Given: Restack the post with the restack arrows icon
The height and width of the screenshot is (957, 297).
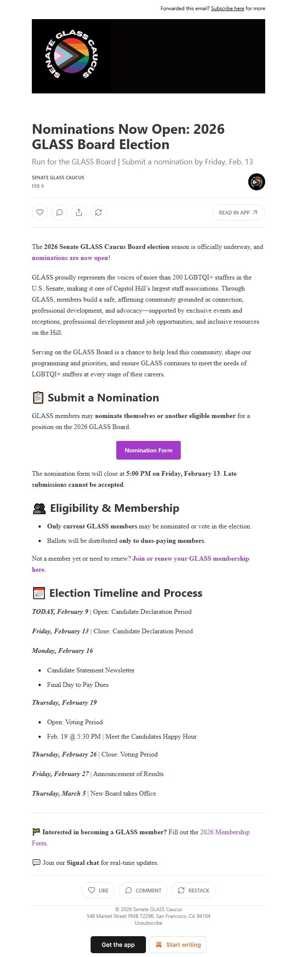Looking at the screenshot, I should [99, 212].
